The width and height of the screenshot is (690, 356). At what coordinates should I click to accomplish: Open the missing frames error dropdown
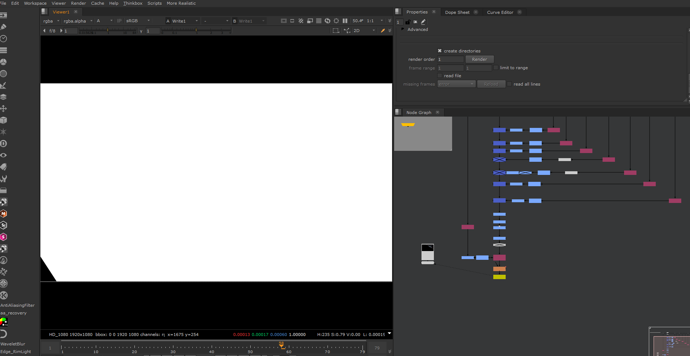pos(456,84)
